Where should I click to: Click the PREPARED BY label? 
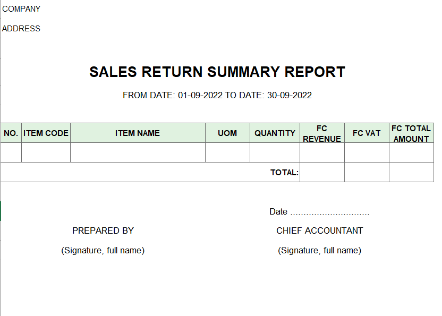point(103,230)
